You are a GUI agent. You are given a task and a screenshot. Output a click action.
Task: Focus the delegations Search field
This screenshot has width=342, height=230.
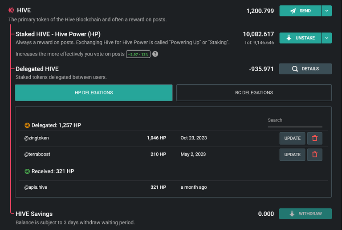pyautogui.click(x=295, y=122)
